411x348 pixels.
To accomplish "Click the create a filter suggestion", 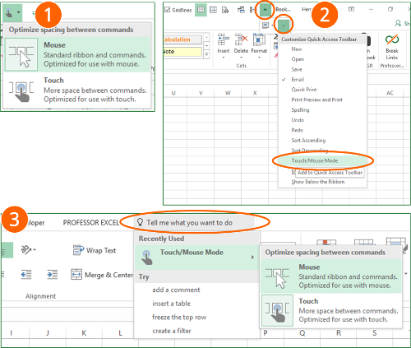I will (172, 331).
